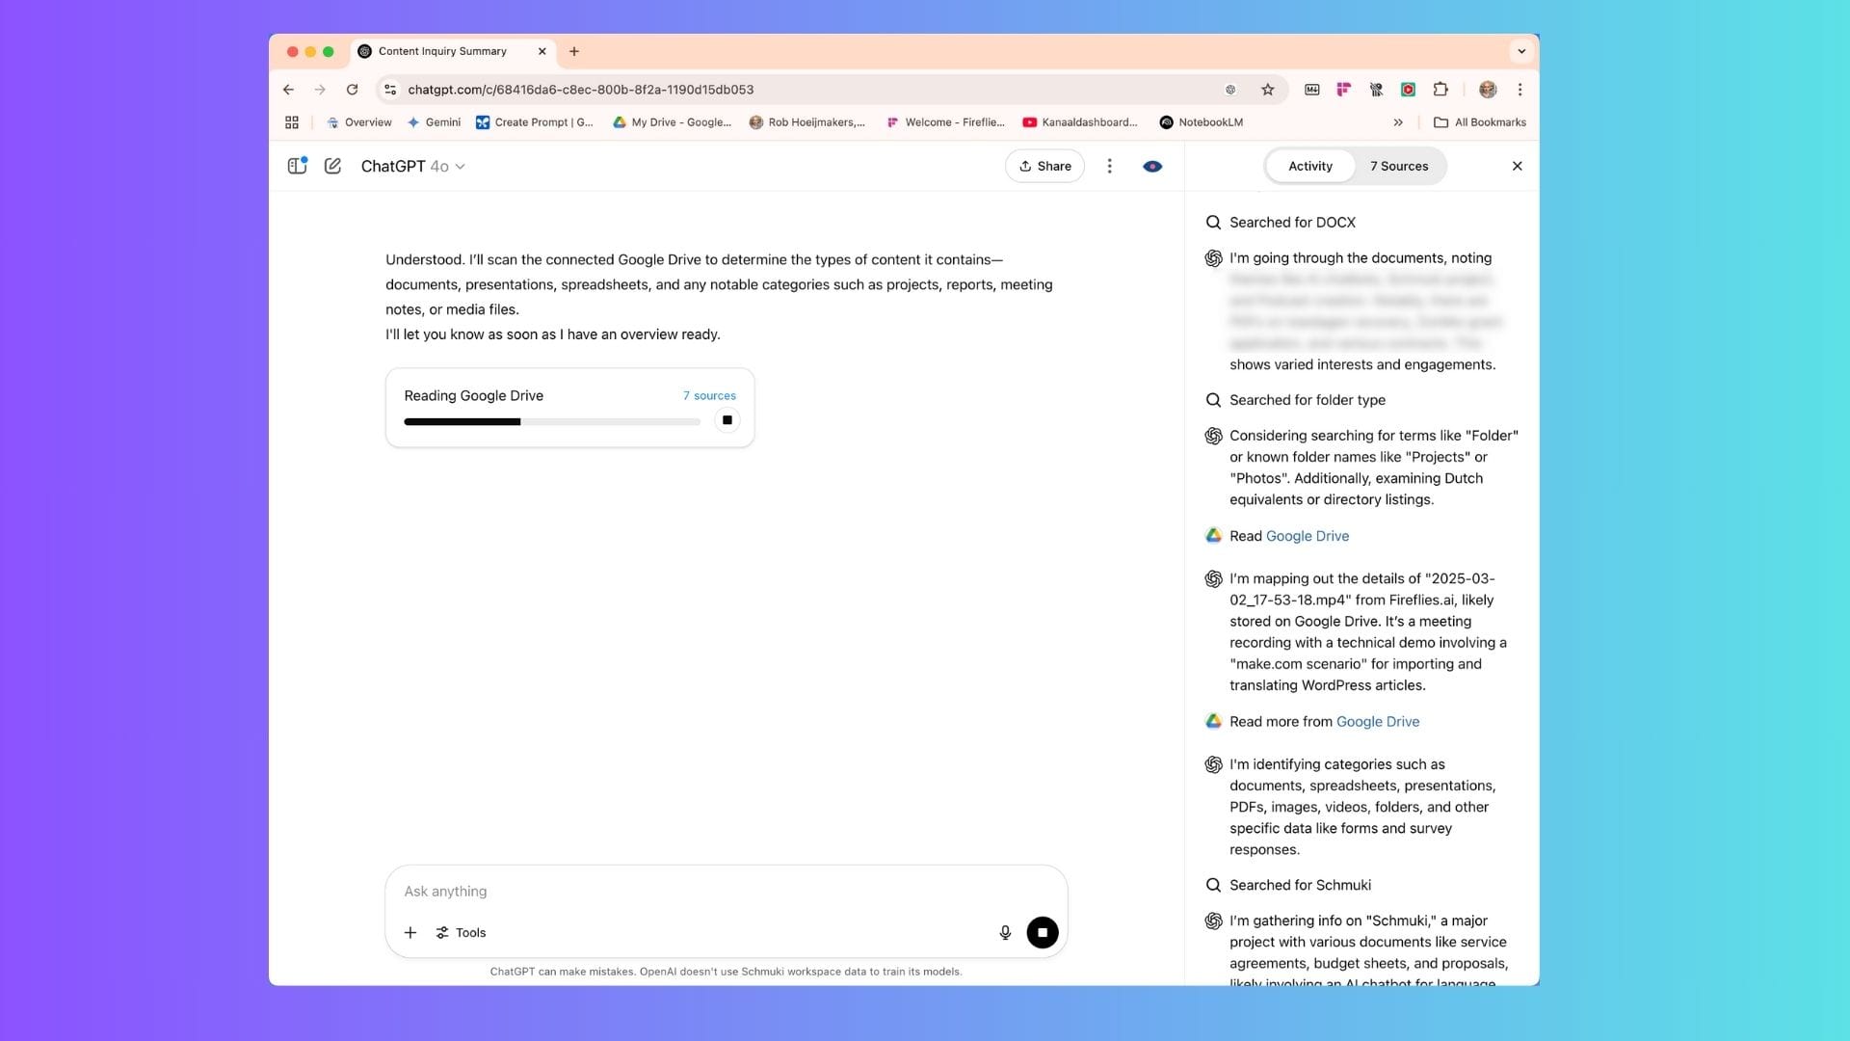
Task: Toggle the blue eye visibility icon
Action: pos(1151,166)
